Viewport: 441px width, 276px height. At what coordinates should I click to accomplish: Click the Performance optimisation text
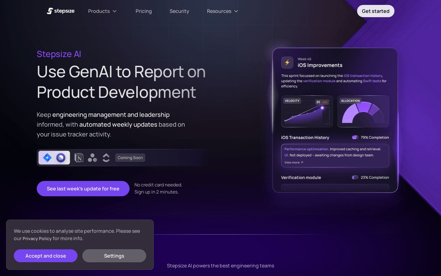[x=306, y=149]
